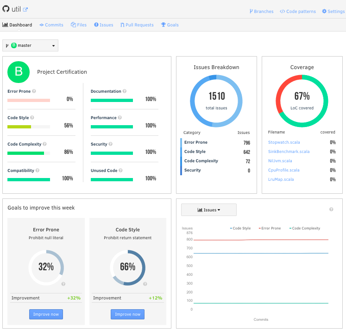
Task: Click the help icon beside Unused Code
Action: coord(120,171)
